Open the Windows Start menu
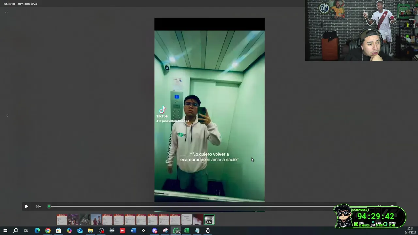Image resolution: width=418 pixels, height=235 pixels. click(x=5, y=231)
